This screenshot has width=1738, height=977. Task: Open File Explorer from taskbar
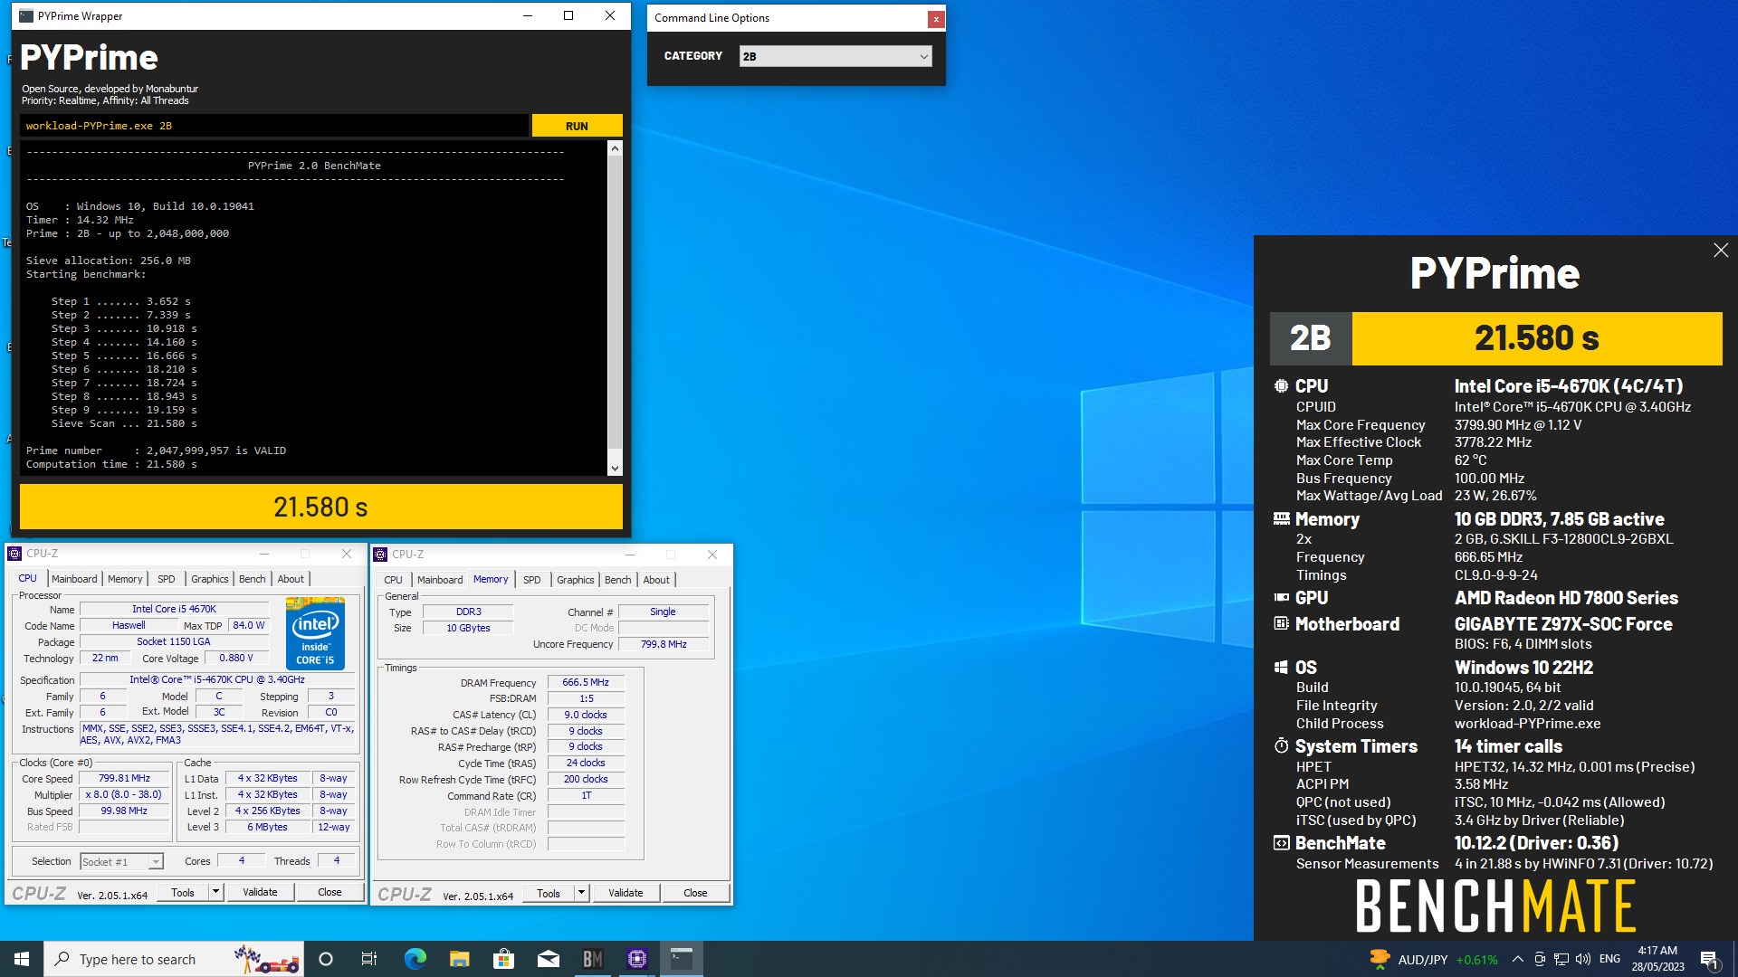pyautogui.click(x=459, y=959)
